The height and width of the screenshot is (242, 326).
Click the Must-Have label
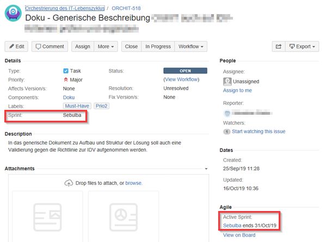(77, 106)
